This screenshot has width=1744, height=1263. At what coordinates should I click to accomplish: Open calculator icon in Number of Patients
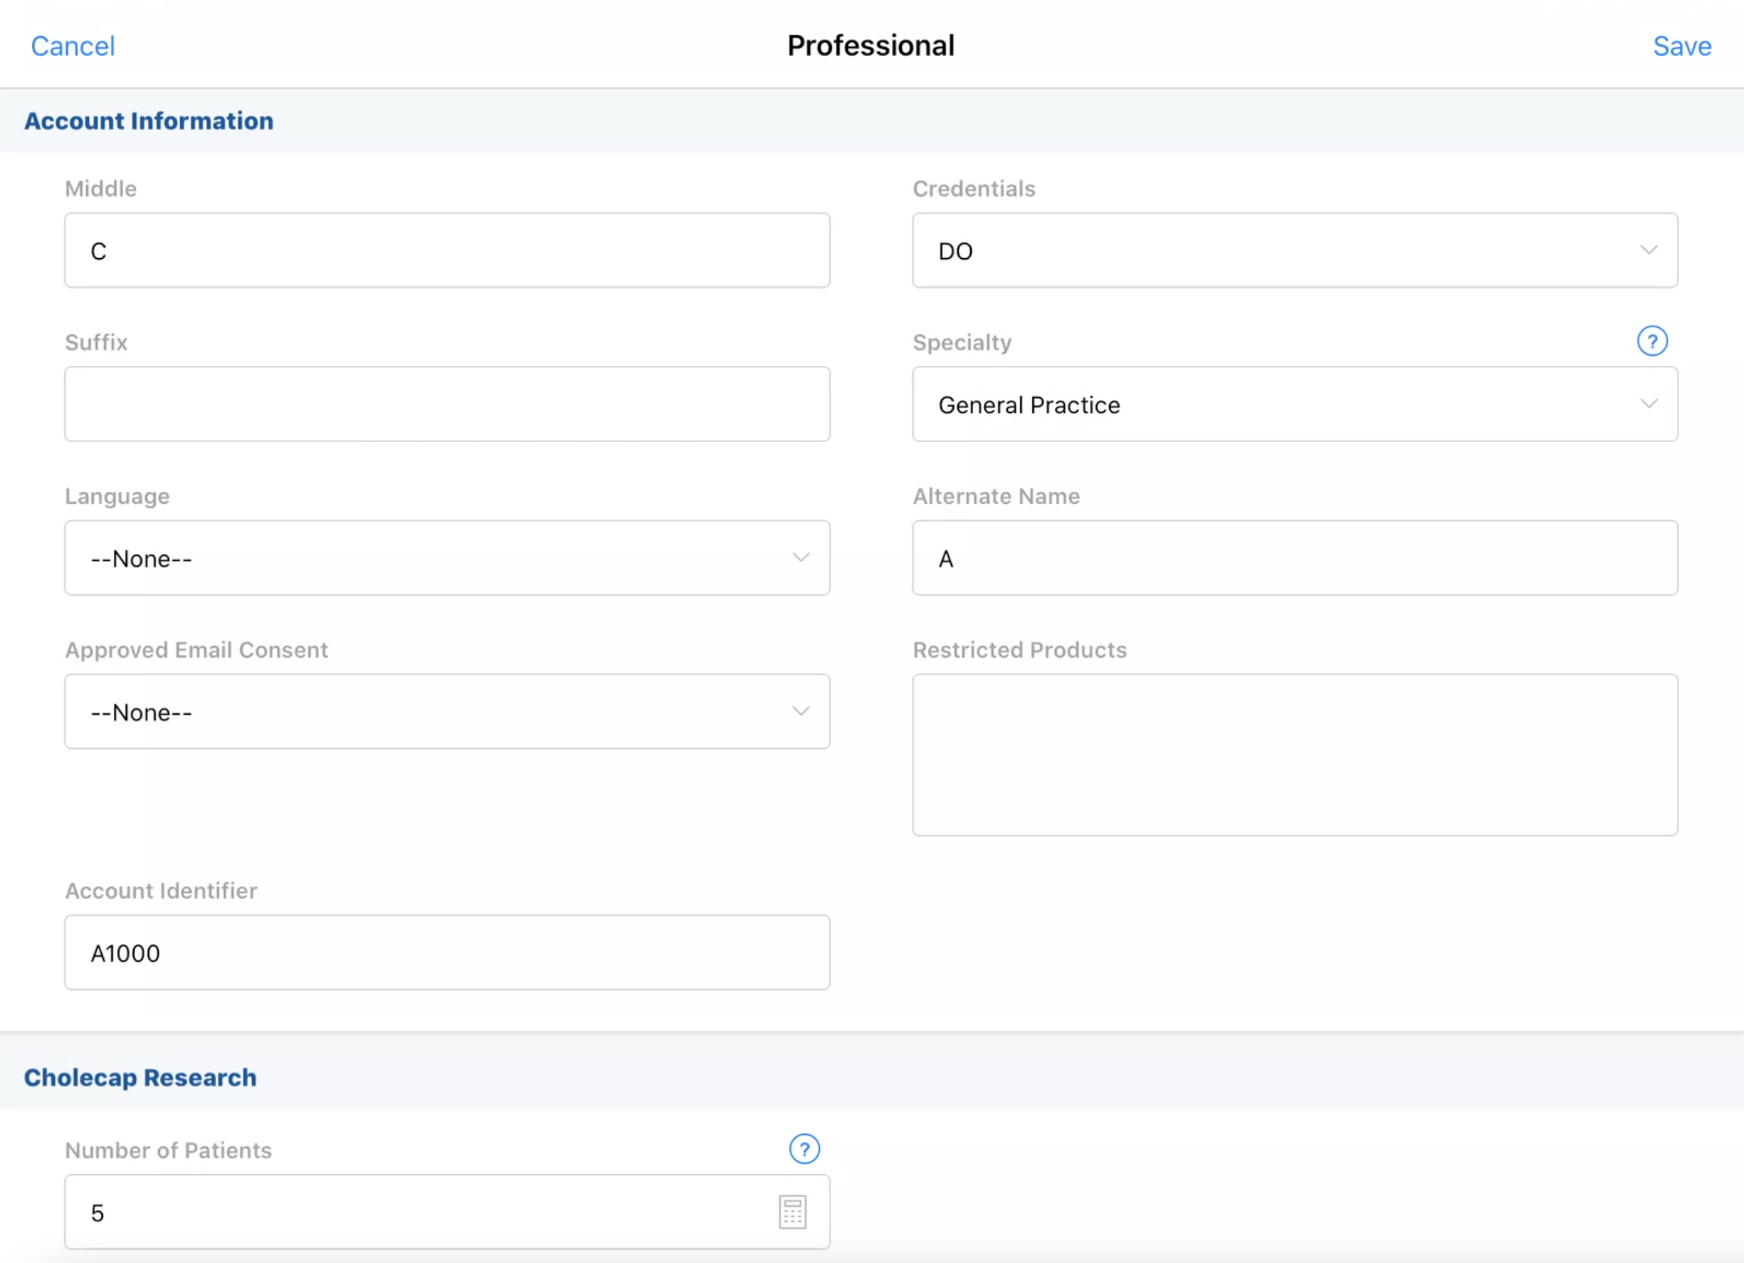click(x=792, y=1212)
